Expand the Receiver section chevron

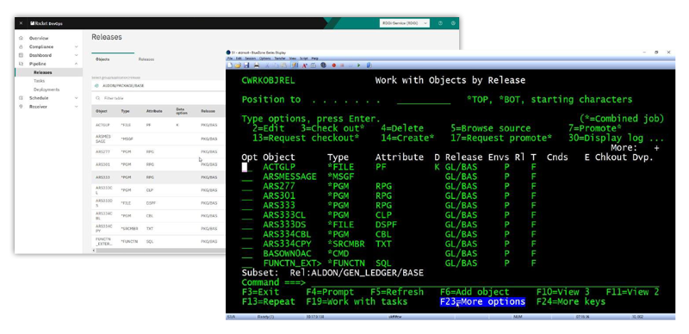point(76,107)
